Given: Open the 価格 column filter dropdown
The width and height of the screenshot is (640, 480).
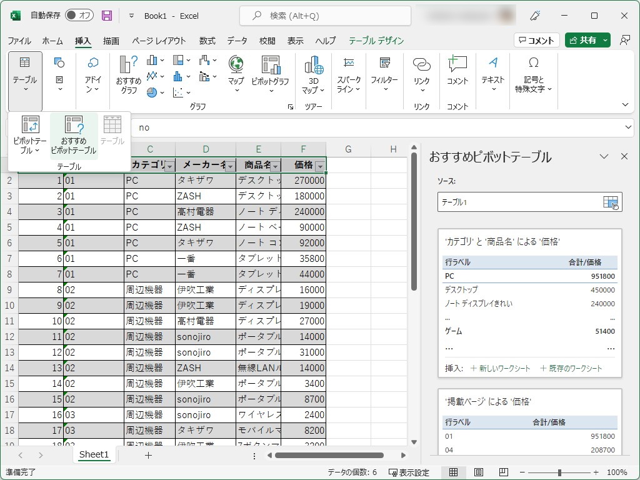Looking at the screenshot, I should pyautogui.click(x=321, y=166).
